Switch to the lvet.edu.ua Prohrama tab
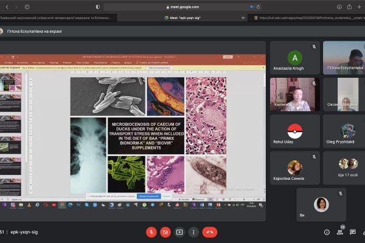Image resolution: width=365 pixels, height=243 pixels. (x=307, y=18)
